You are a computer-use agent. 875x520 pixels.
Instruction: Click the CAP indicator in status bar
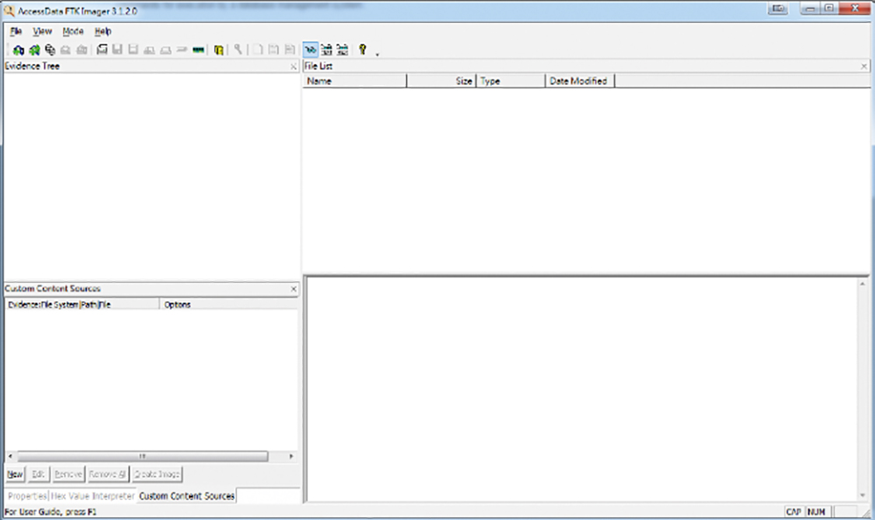(794, 511)
